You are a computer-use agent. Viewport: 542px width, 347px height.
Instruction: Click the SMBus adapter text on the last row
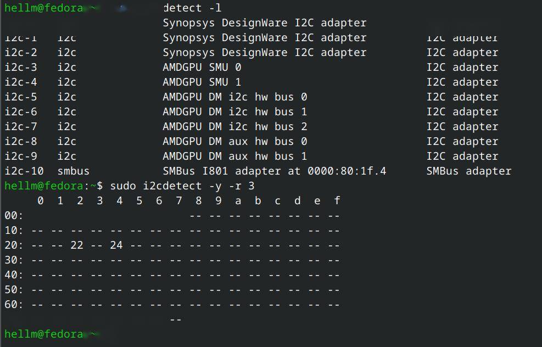(x=468, y=171)
